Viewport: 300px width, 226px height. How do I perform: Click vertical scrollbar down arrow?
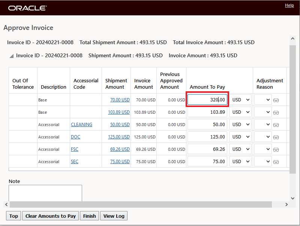(x=292, y=198)
